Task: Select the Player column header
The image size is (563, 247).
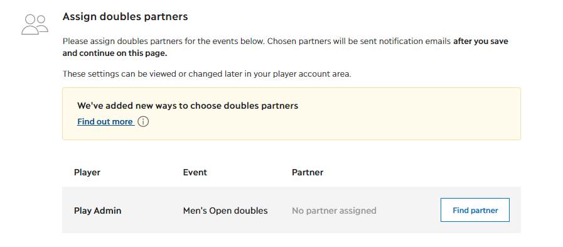Action: 87,172
